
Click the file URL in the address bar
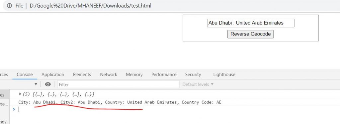click(90, 6)
